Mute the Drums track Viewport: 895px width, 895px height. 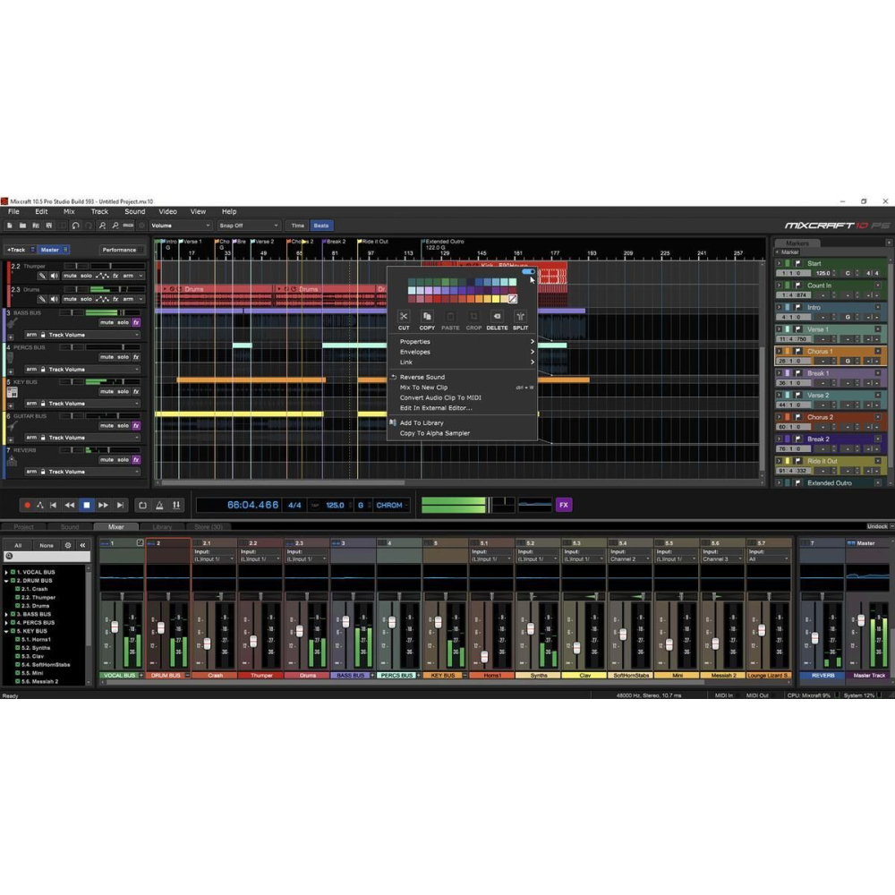coord(70,299)
